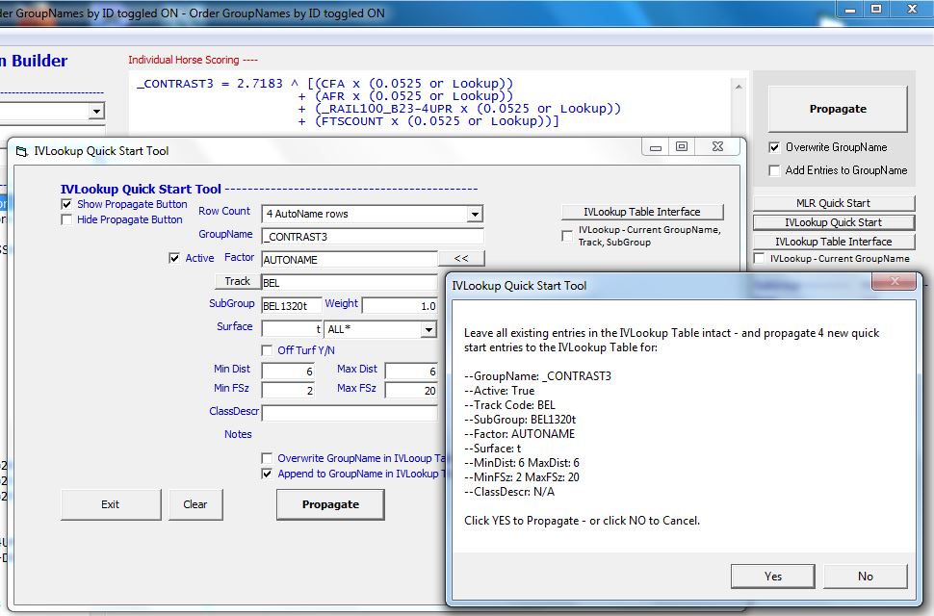
Task: Enable Add Entries to GroupName checkbox
Action: (774, 170)
